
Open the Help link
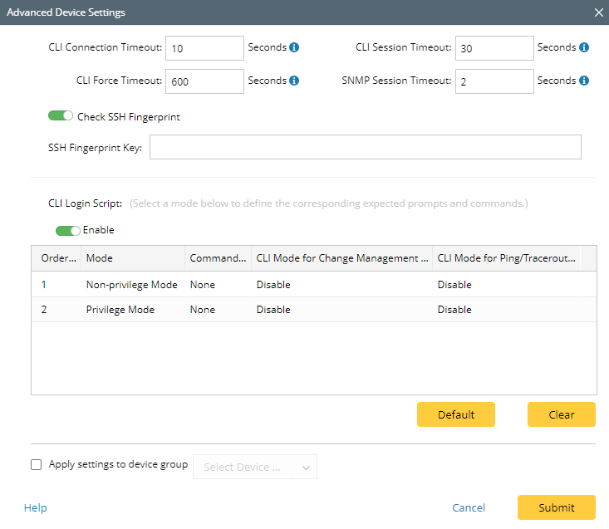click(36, 507)
